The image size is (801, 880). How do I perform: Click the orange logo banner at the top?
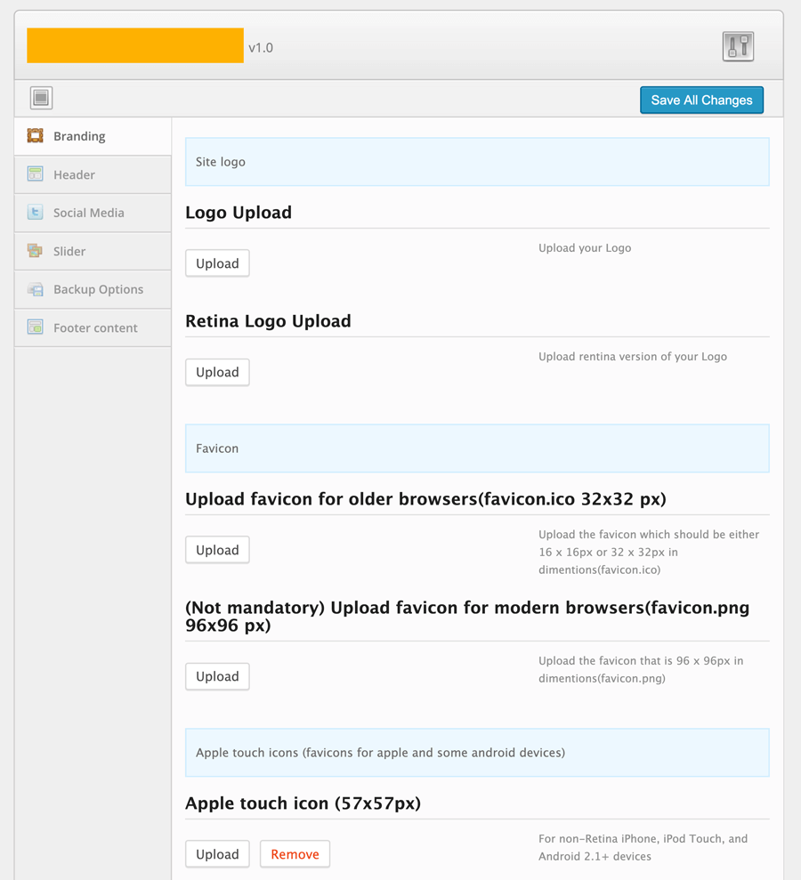134,45
